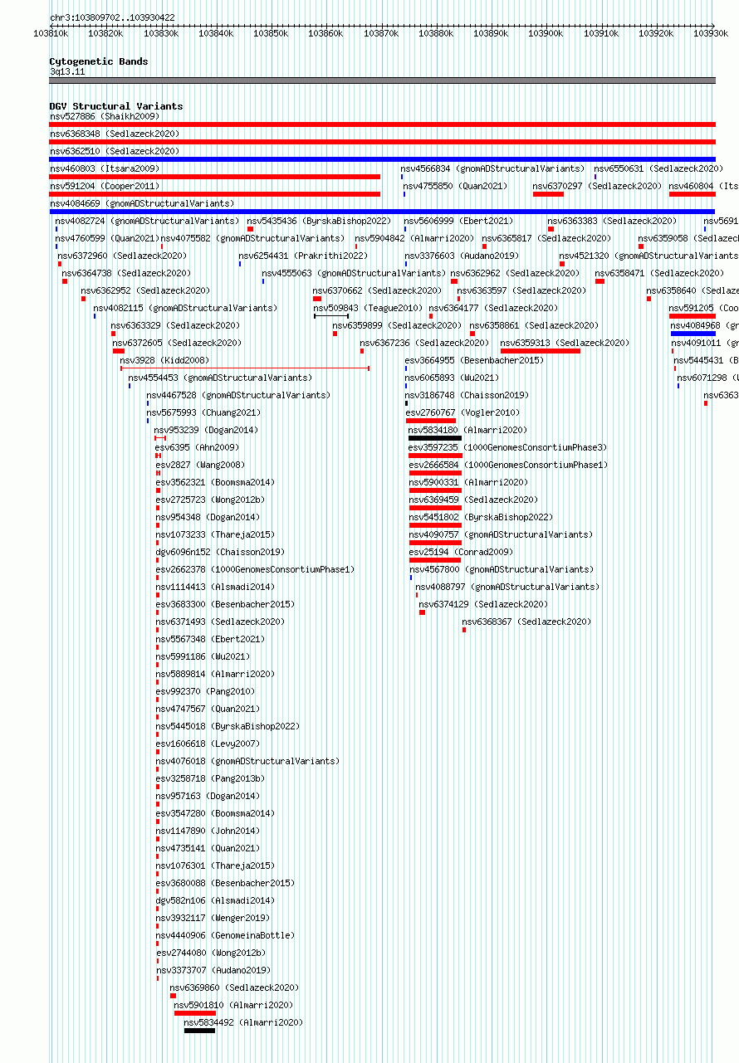This screenshot has width=739, height=1063.
Task: Select nsv6374129 (Sedlazeck2020) label
Action: pyautogui.click(x=483, y=604)
